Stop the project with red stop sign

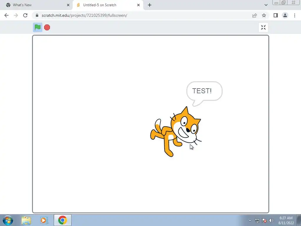pos(47,27)
